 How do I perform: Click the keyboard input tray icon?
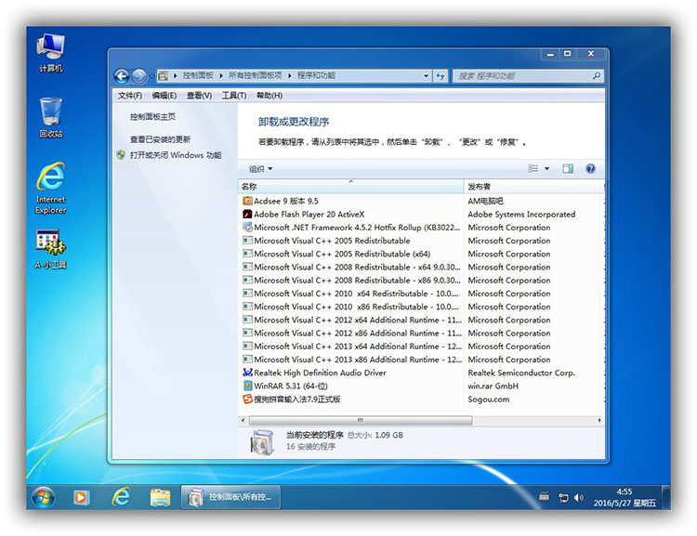tap(544, 496)
